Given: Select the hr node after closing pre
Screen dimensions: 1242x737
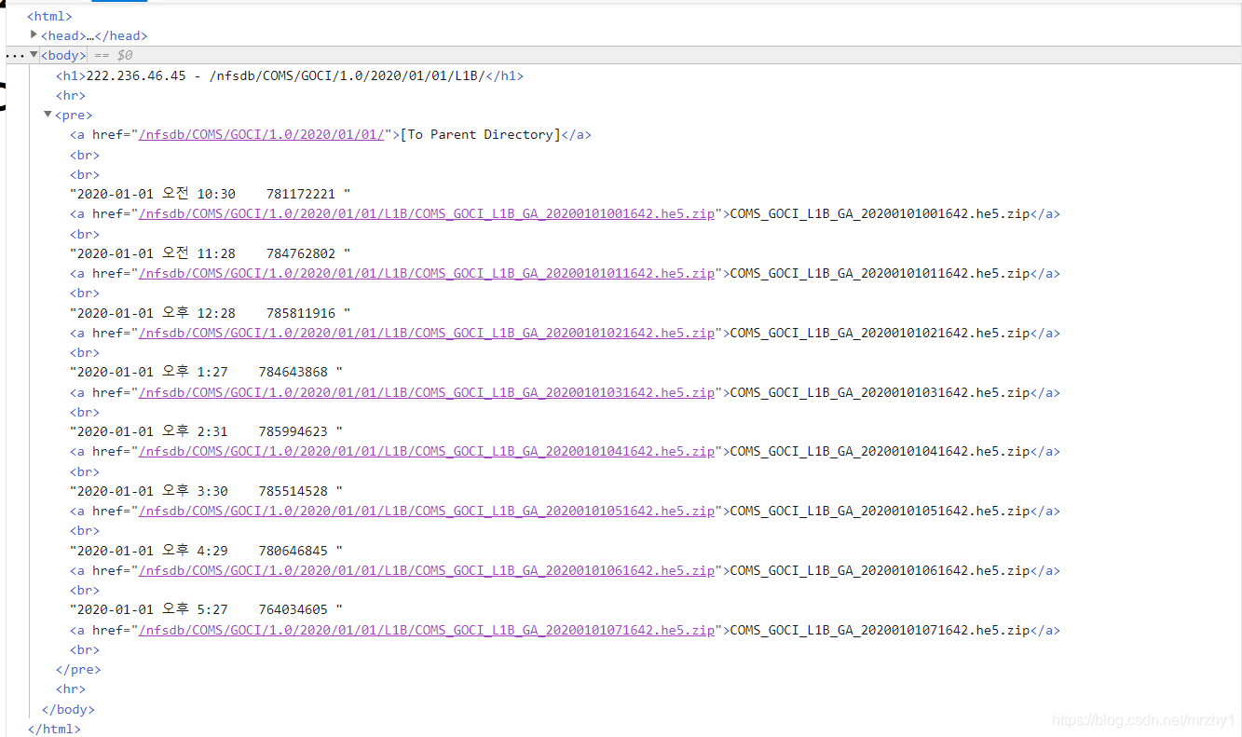Looking at the screenshot, I should point(71,689).
